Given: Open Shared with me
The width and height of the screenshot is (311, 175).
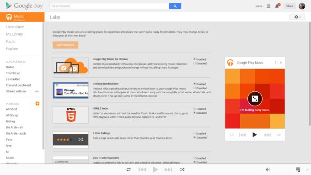Looking at the screenshot, I should tap(16, 91).
